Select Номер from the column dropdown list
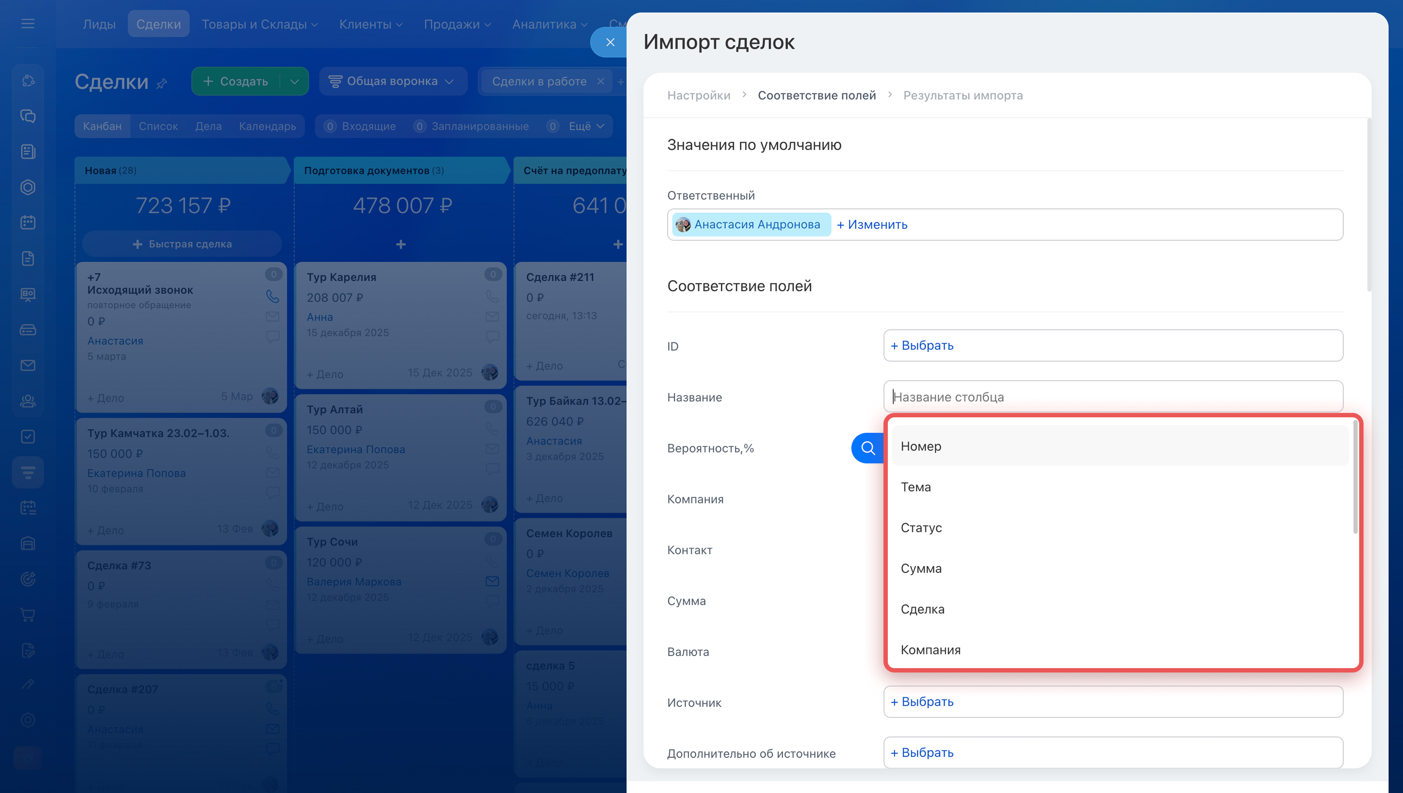This screenshot has width=1403, height=793. point(921,446)
